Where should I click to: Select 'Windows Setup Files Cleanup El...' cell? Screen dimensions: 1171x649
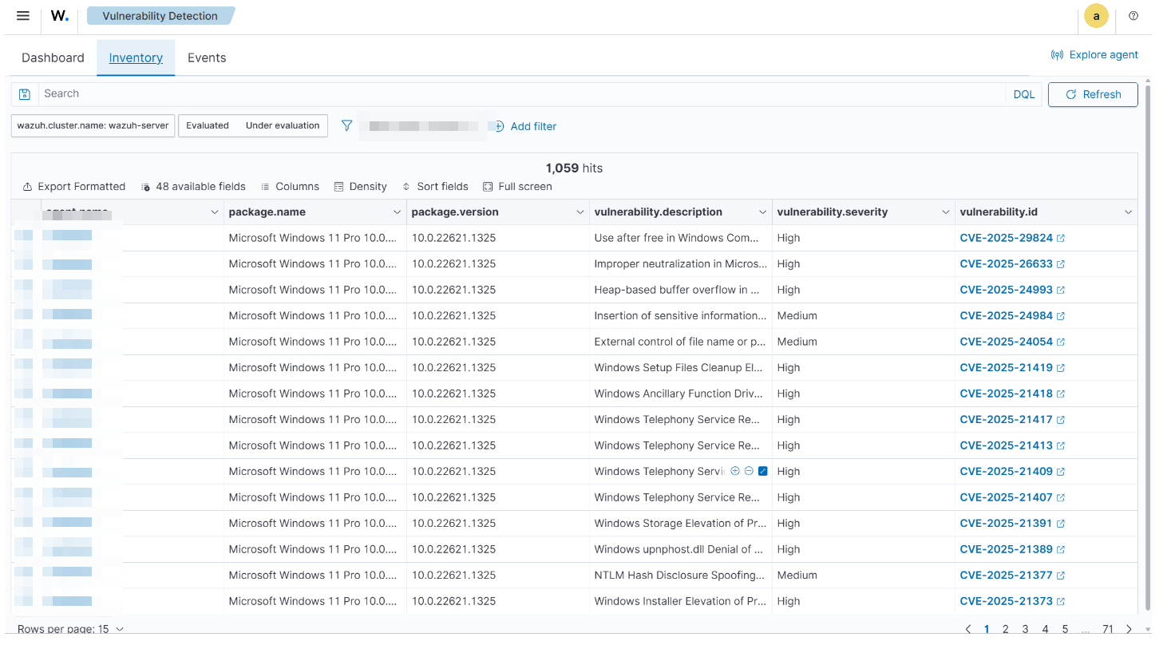681,367
